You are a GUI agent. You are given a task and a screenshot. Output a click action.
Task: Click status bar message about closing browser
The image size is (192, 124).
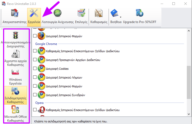(x=71, y=121)
